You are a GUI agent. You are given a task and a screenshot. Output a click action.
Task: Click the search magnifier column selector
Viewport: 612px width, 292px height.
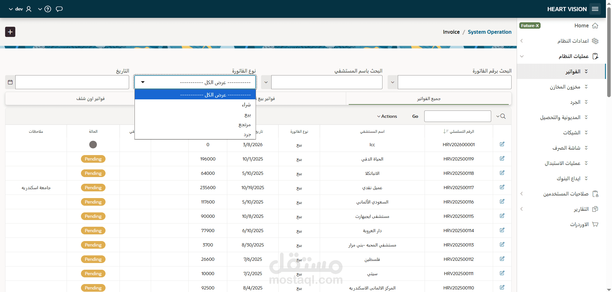pyautogui.click(x=501, y=116)
